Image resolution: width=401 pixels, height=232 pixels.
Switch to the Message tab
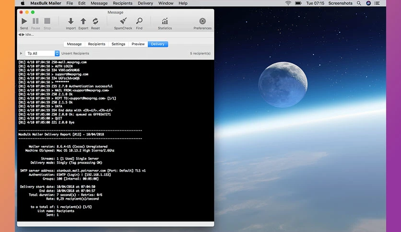click(x=74, y=44)
